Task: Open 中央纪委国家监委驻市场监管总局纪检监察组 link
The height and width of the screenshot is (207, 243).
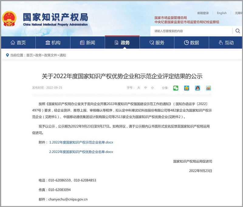Action: [x=187, y=22]
